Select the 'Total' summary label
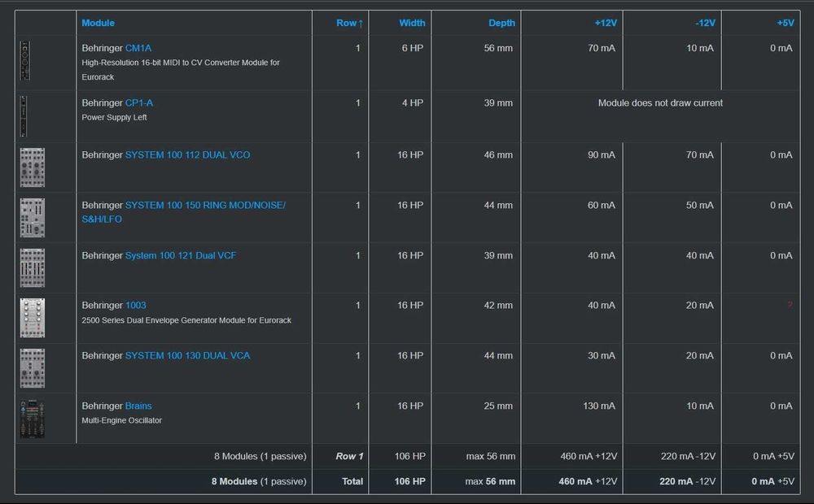The image size is (814, 504). (x=352, y=482)
